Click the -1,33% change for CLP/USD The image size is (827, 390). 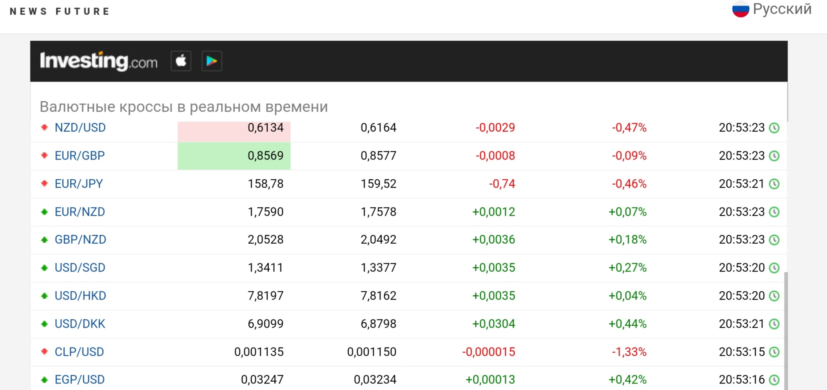click(x=629, y=352)
